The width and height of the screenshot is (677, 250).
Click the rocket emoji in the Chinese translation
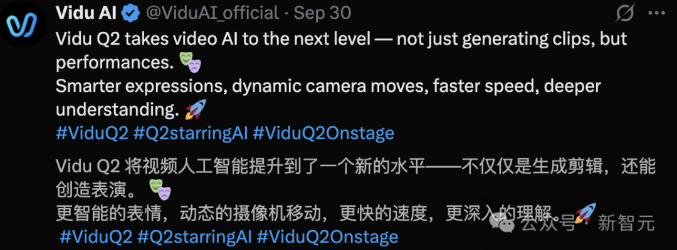(x=584, y=212)
